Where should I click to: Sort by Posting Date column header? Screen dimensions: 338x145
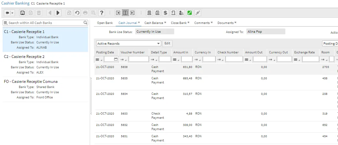point(105,52)
